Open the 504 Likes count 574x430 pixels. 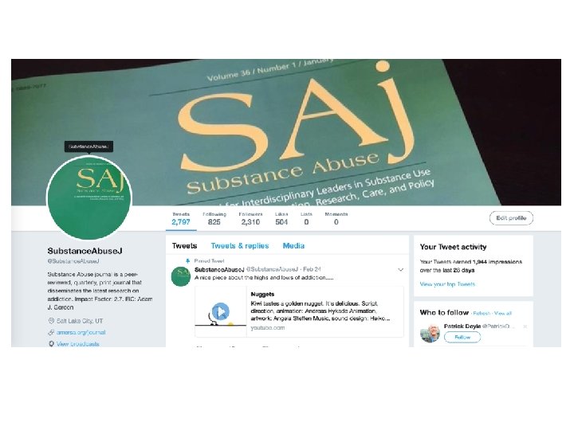(281, 218)
